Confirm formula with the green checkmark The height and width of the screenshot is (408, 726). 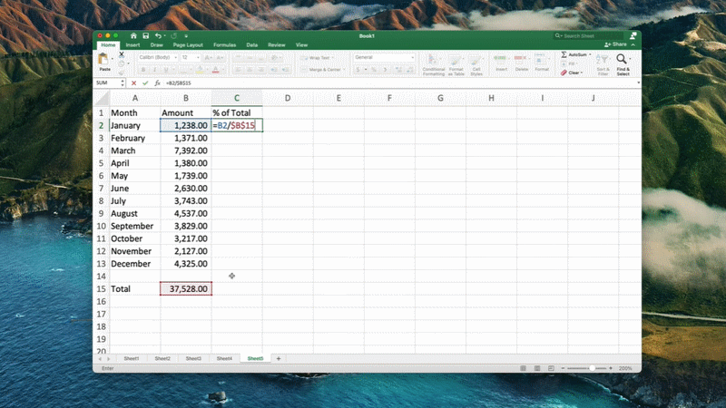pos(145,83)
